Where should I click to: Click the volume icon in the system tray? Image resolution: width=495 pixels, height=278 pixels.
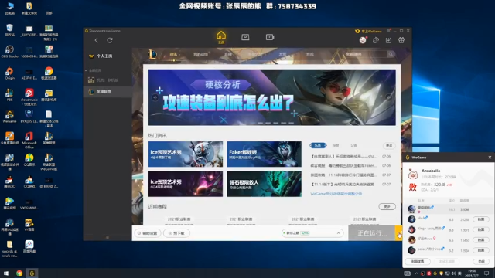click(454, 273)
